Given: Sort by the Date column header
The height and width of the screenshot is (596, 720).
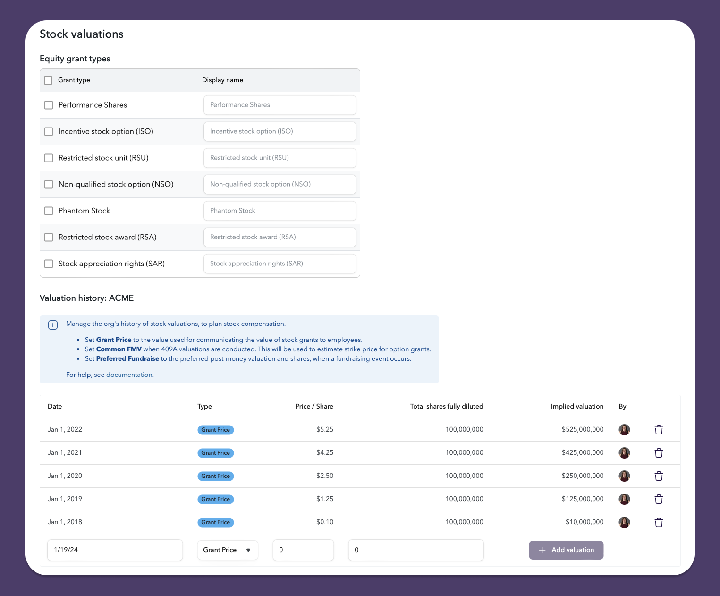Looking at the screenshot, I should coord(54,406).
